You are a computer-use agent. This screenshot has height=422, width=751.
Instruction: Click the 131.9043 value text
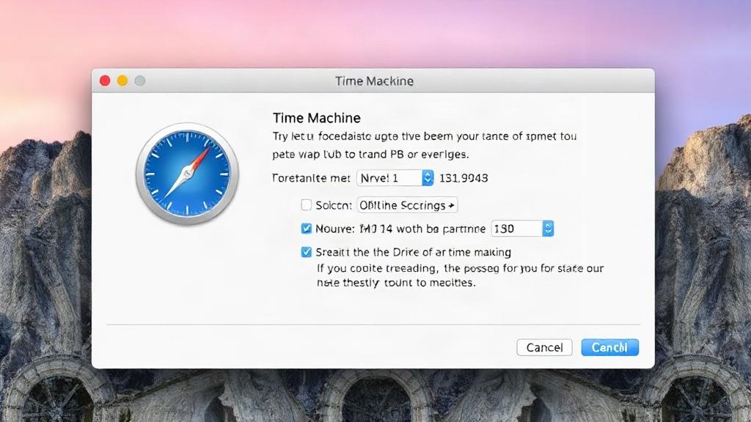pyautogui.click(x=464, y=178)
